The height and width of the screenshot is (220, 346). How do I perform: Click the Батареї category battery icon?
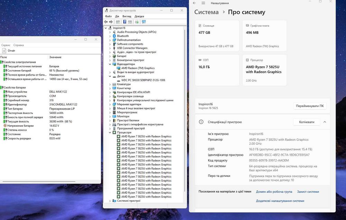[x=114, y=56]
